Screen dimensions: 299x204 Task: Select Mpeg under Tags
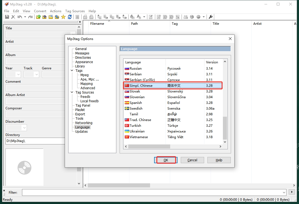click(x=85, y=75)
